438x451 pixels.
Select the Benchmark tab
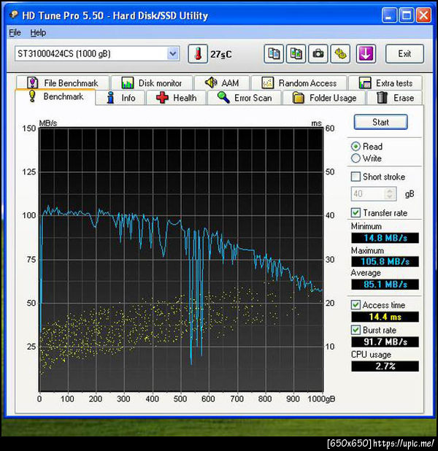click(55, 96)
